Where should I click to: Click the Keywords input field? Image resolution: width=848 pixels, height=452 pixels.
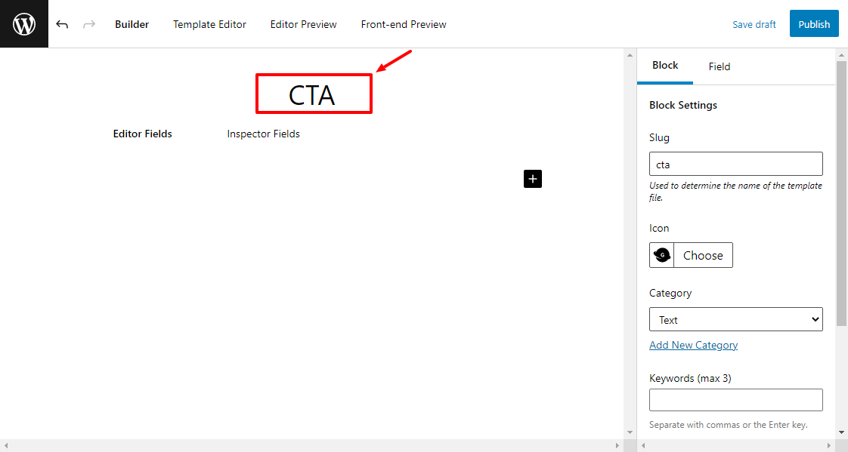pos(735,400)
